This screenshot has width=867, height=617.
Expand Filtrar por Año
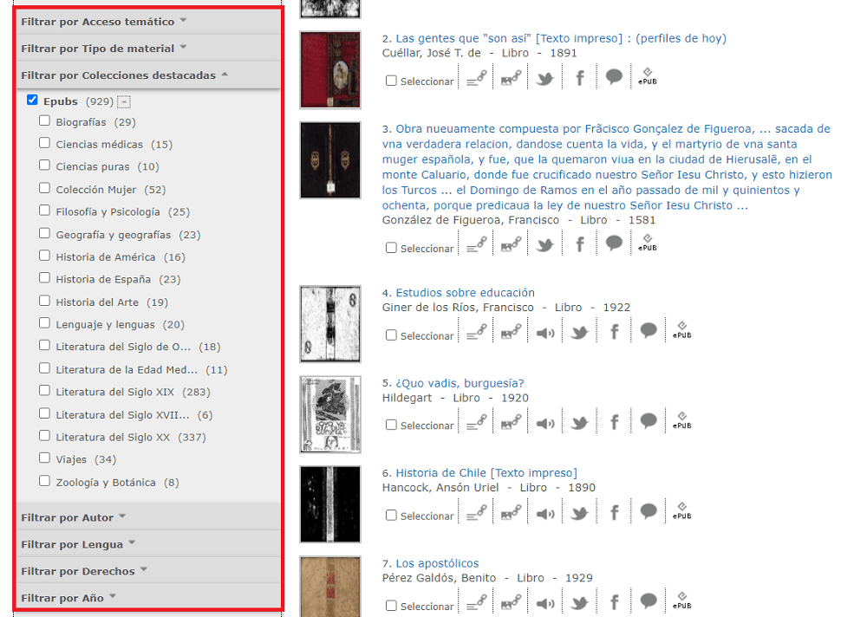[148, 598]
